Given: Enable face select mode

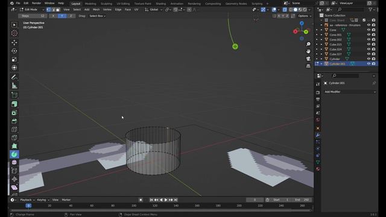Looking at the screenshot, I should point(58,10).
